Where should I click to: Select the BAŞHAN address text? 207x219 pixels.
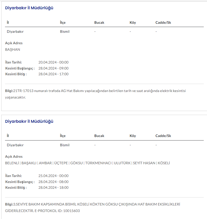pos(12,49)
